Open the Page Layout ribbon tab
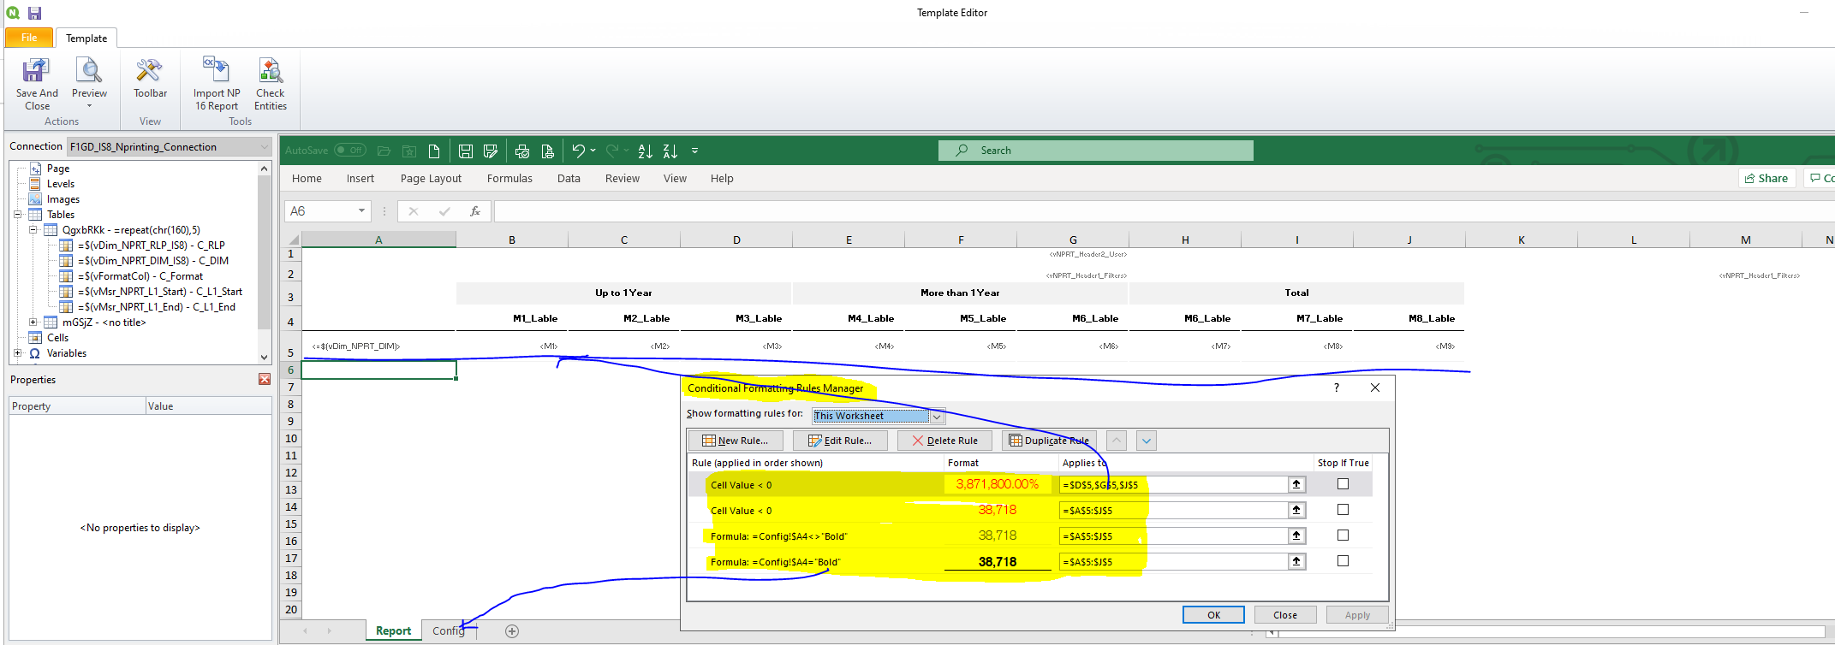1835x645 pixels. coord(431,179)
